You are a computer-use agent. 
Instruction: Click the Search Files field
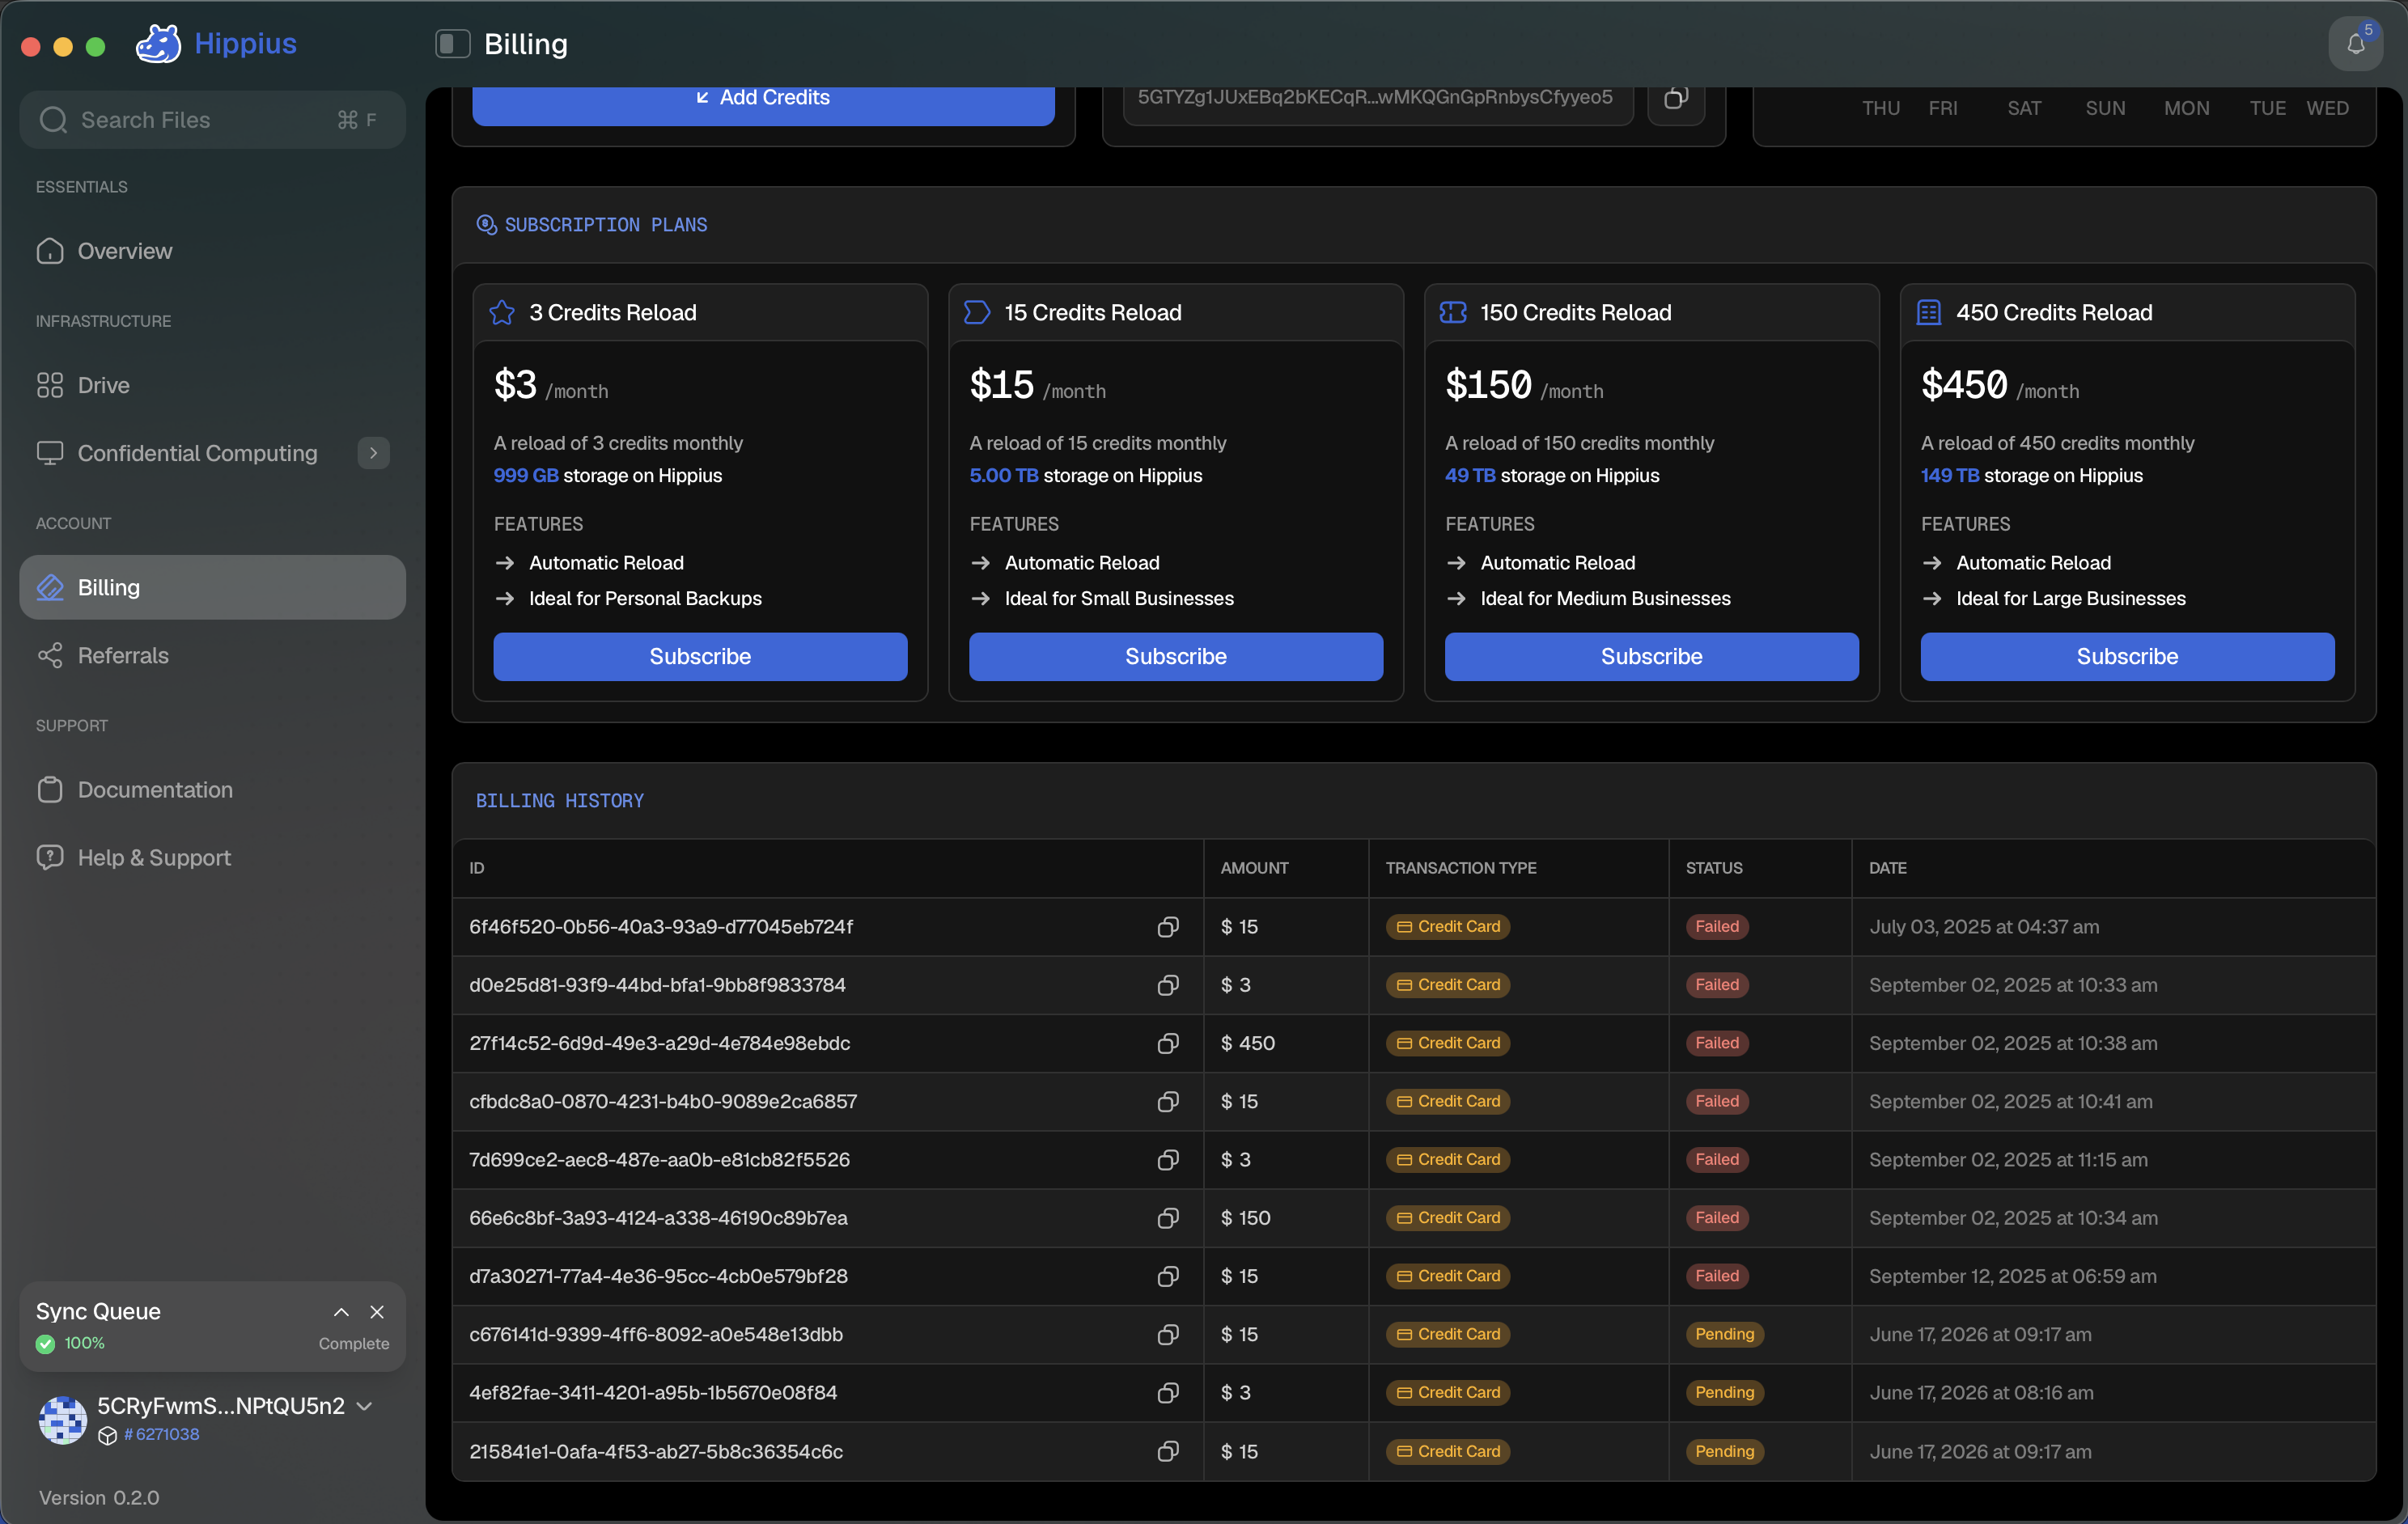click(212, 120)
